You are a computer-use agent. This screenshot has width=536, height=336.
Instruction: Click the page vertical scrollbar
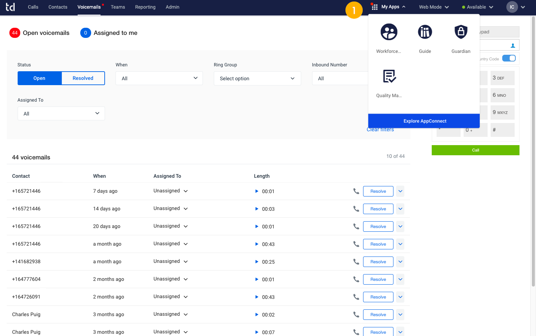click(x=533, y=152)
